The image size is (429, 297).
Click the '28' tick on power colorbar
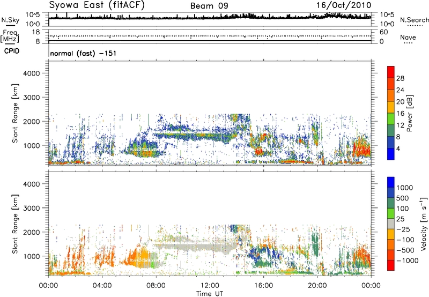[x=400, y=78]
